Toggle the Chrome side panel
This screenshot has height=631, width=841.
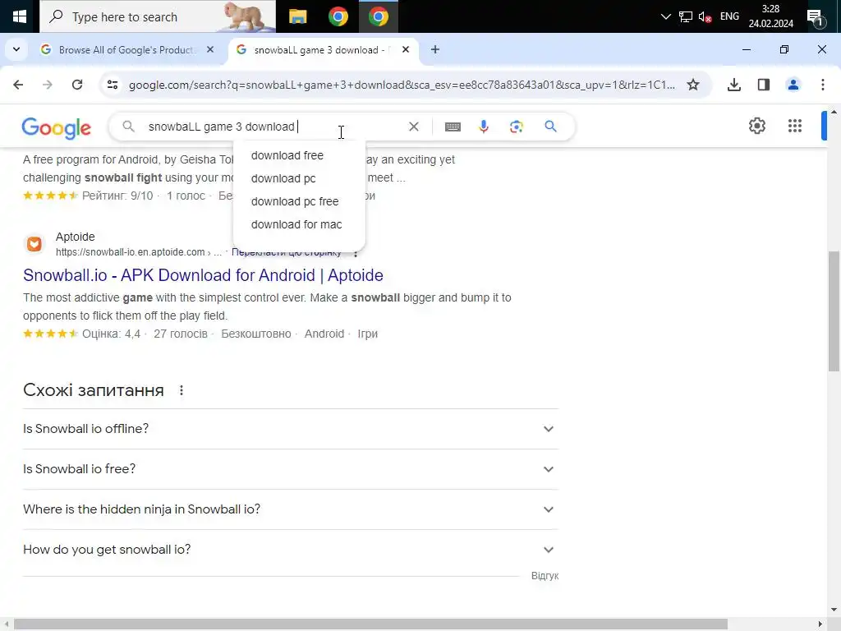(x=763, y=85)
